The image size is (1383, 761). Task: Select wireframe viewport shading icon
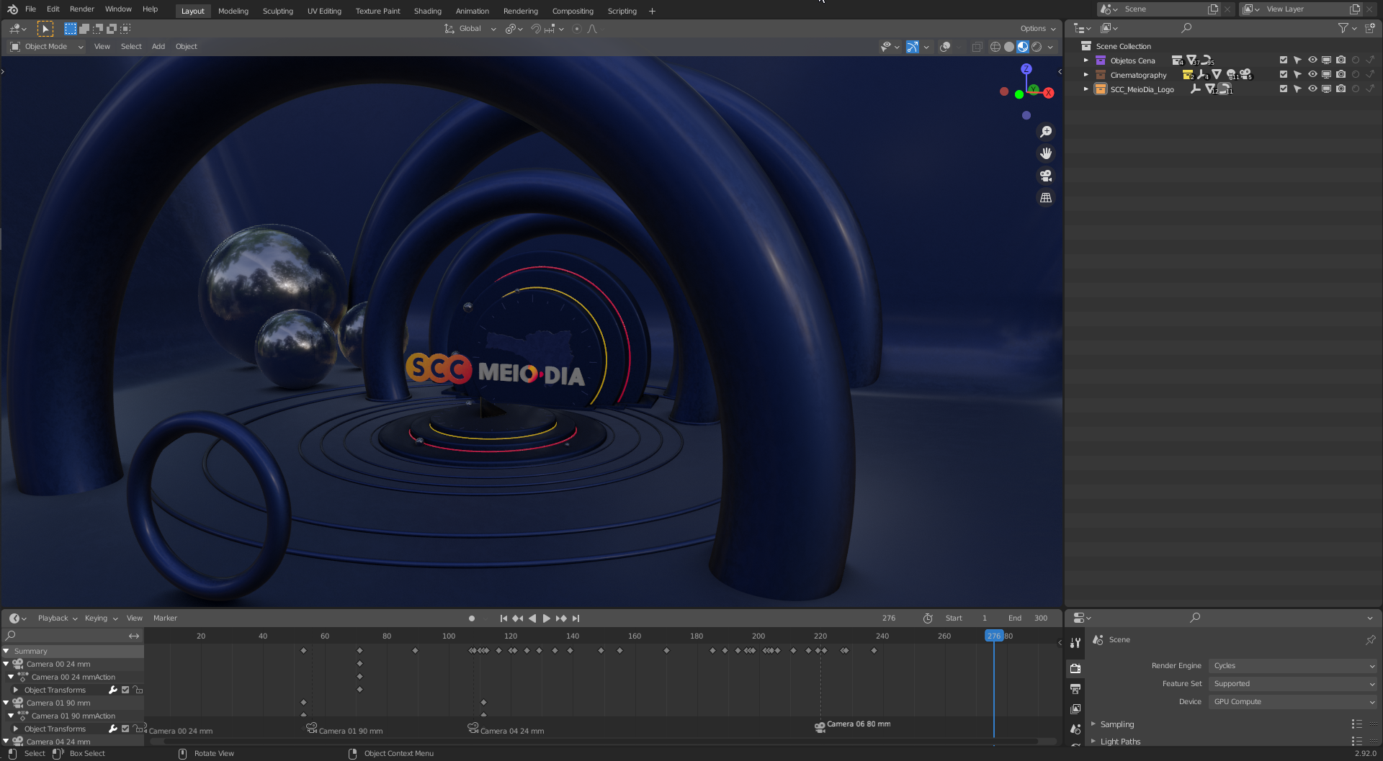coord(995,47)
